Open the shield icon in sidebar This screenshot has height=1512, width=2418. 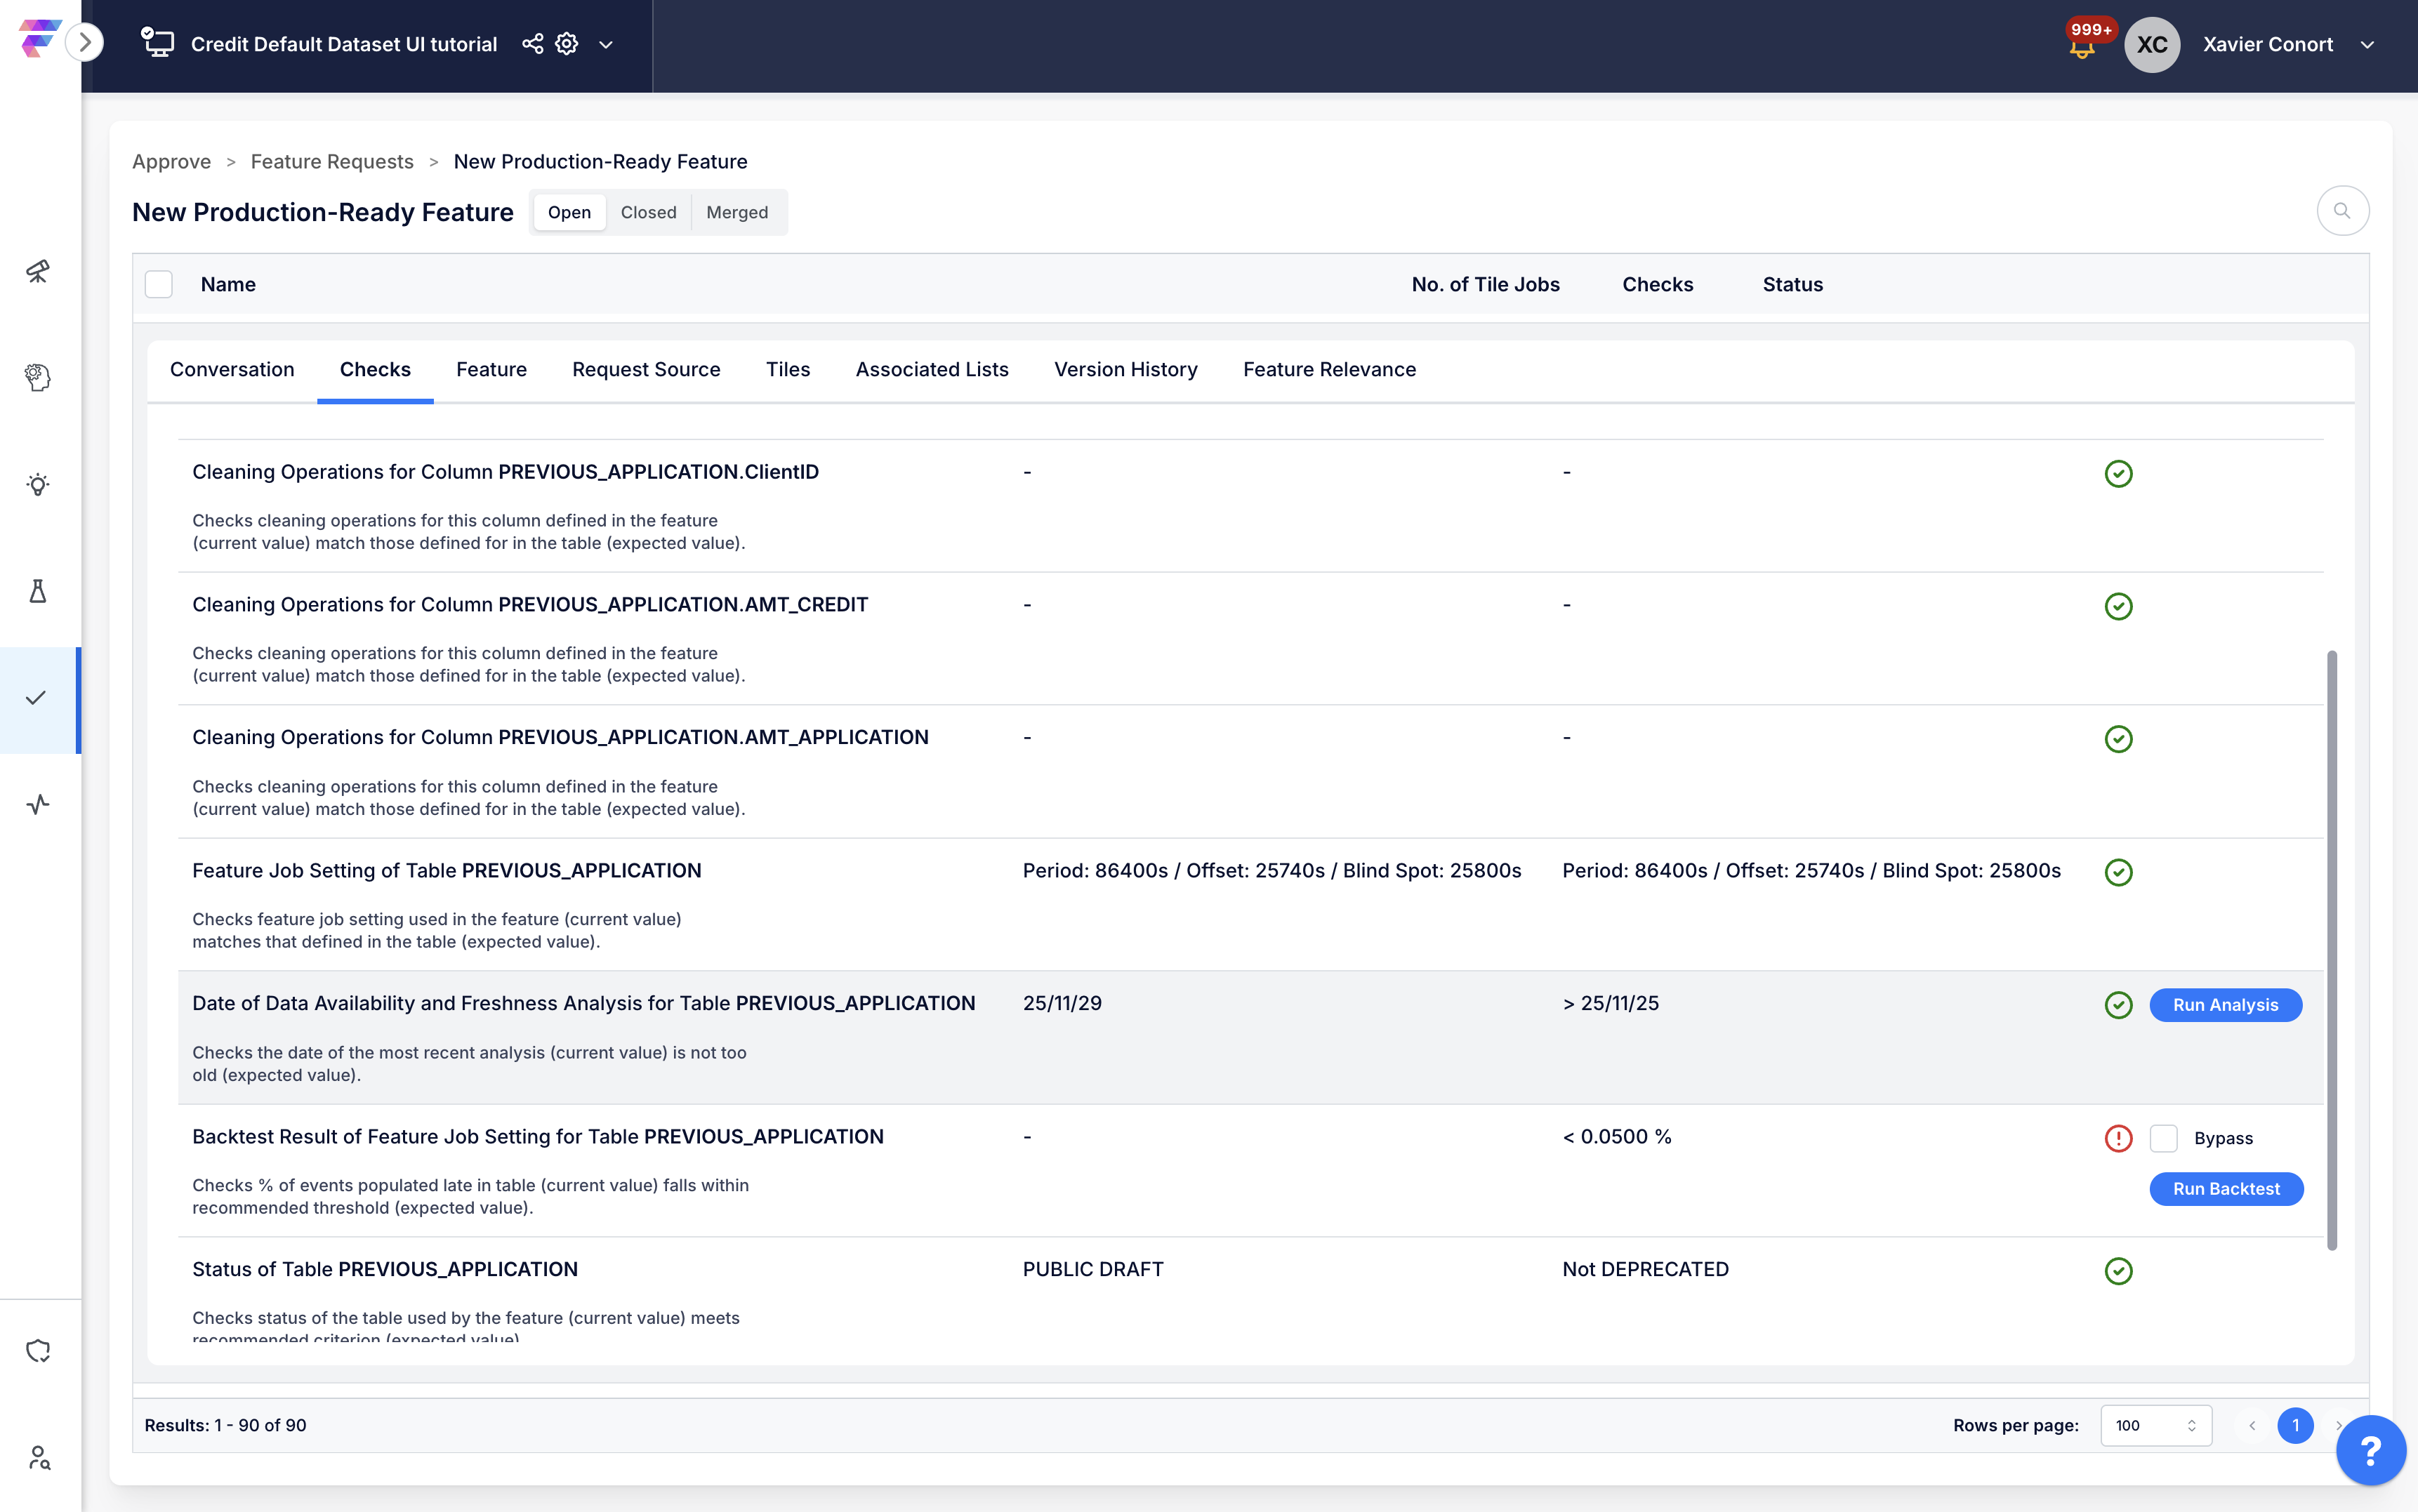pos(38,1351)
